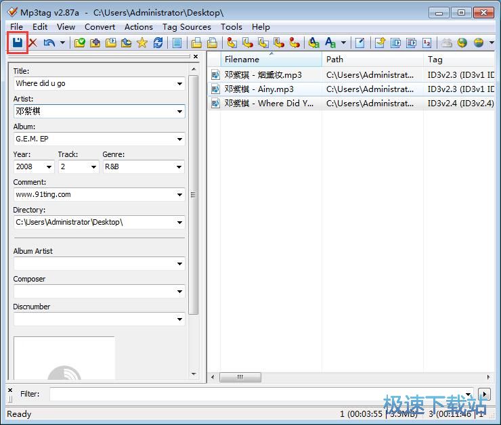
Task: Open the Year dropdown
Action: point(49,166)
